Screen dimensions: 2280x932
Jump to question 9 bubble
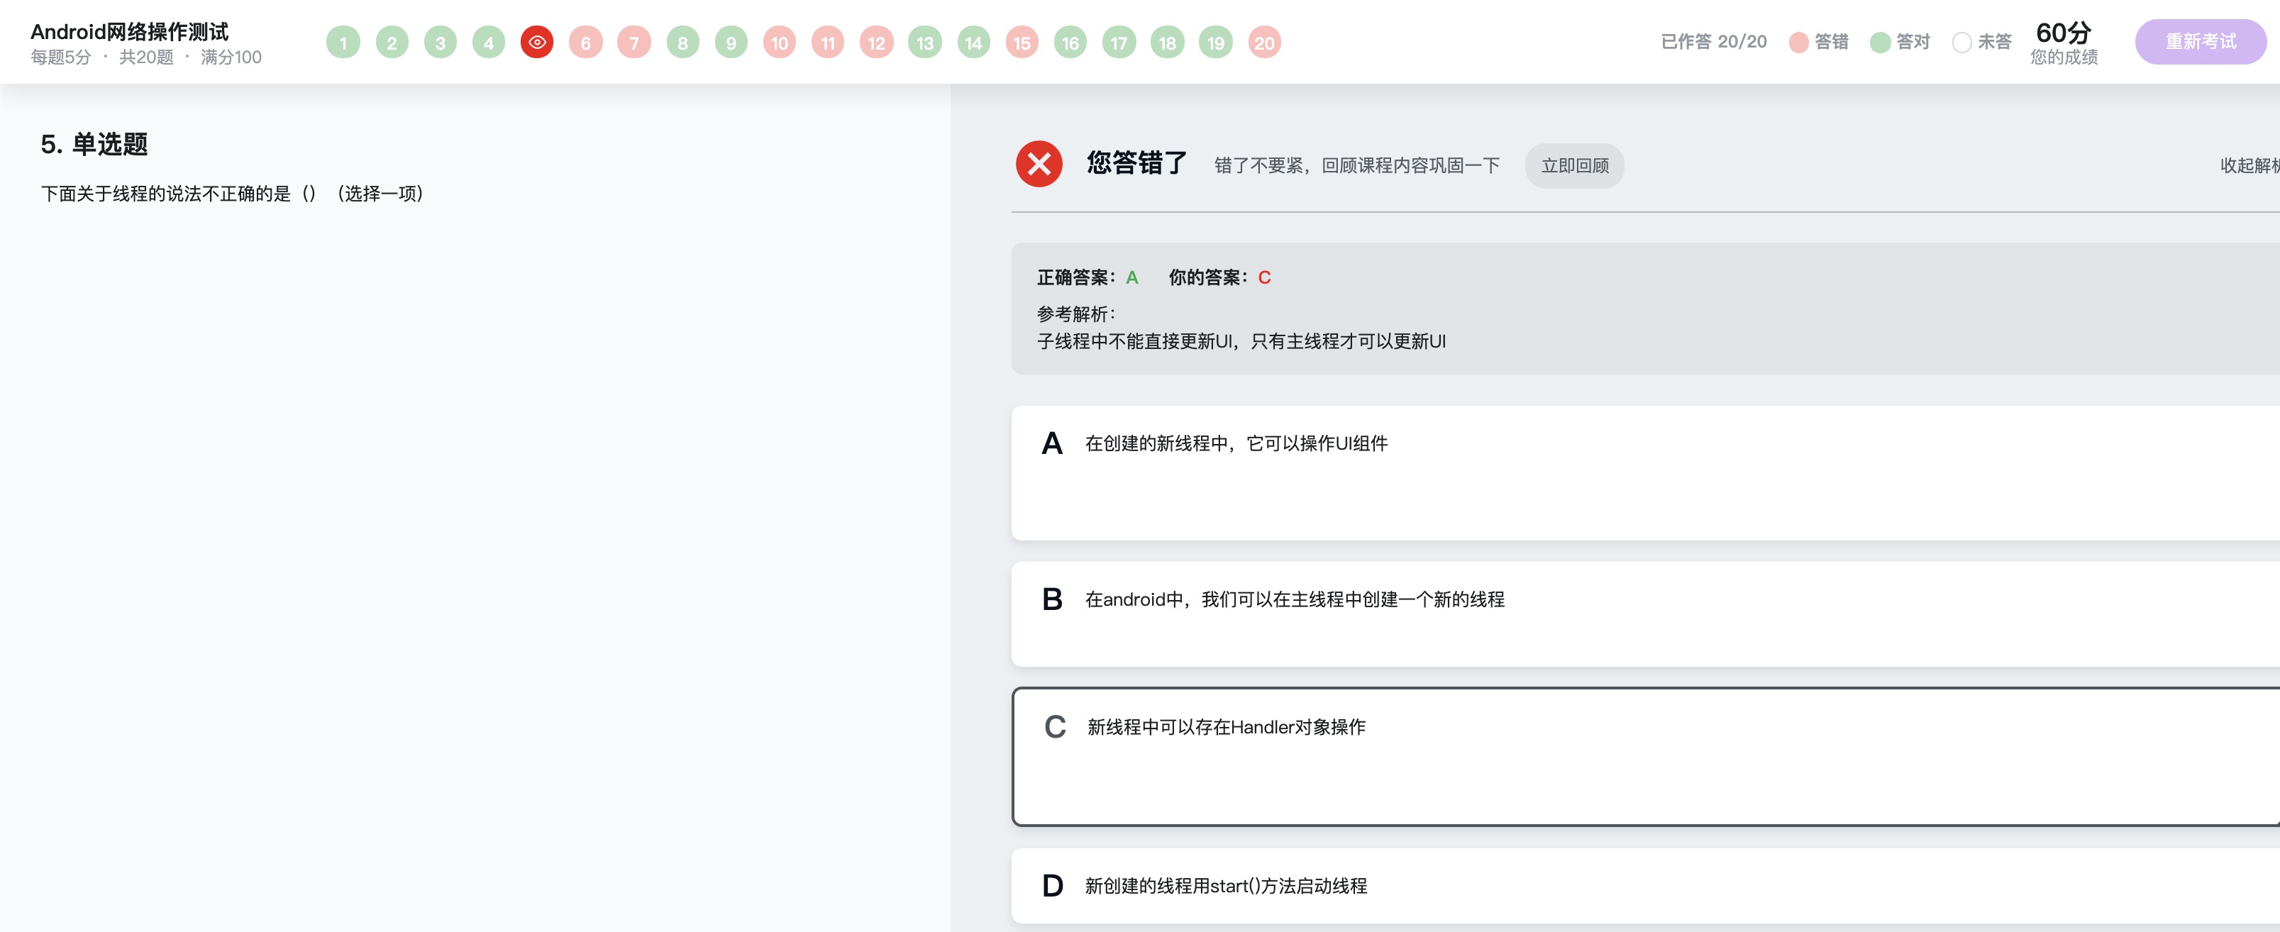coord(731,43)
